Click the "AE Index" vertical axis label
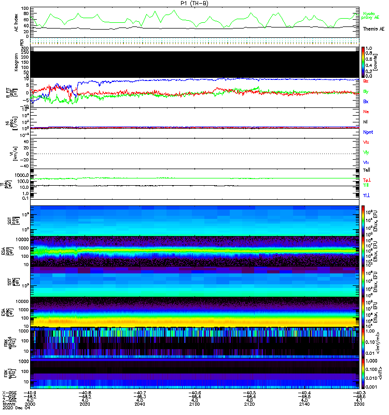389x415 pixels. pos(17,23)
